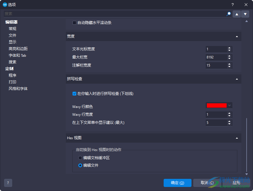The height and width of the screenshot is (191, 253).
Task: Increase 文本光标宽度 value with up arrow
Action: (x=229, y=48)
